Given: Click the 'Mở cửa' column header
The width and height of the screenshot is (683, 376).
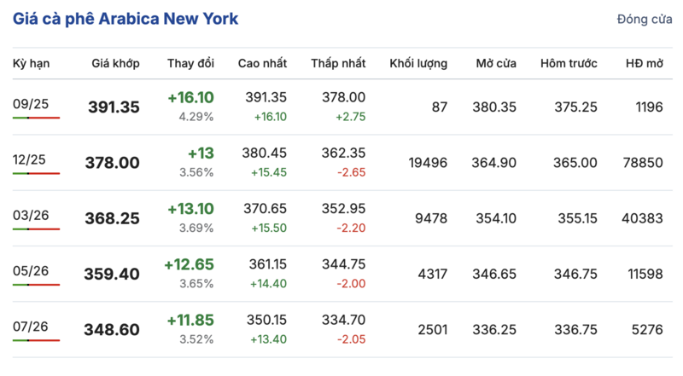Looking at the screenshot, I should pyautogui.click(x=496, y=64).
